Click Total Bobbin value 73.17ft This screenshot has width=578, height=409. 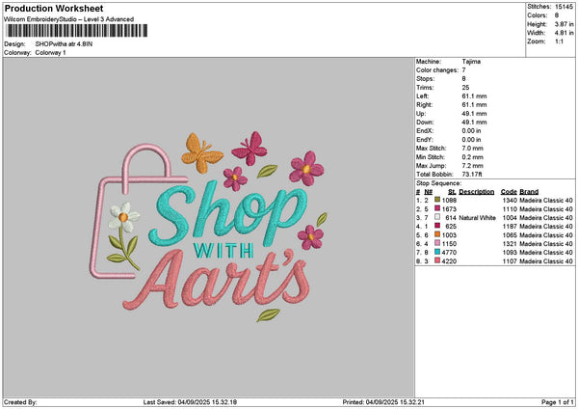472,175
